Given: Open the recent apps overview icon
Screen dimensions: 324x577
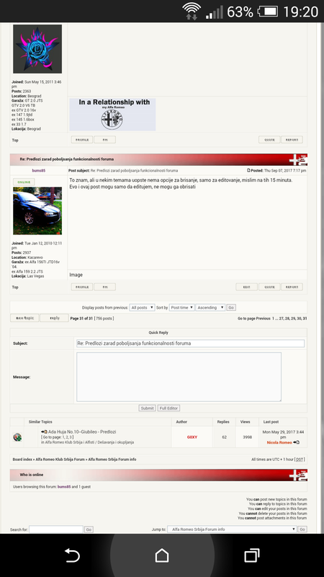Looking at the screenshot, I should [251, 555].
